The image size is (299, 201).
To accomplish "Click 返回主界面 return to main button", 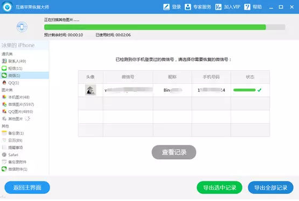I will [x=27, y=187].
